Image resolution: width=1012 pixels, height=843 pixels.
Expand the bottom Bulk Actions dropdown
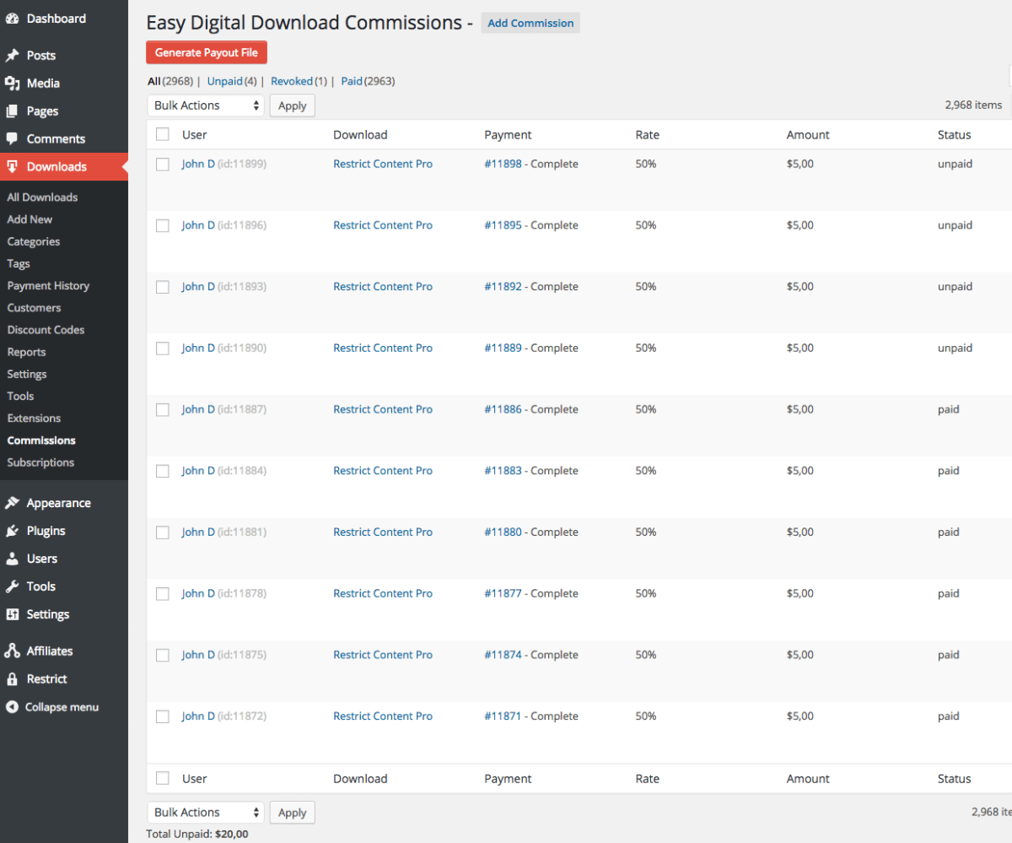[207, 813]
